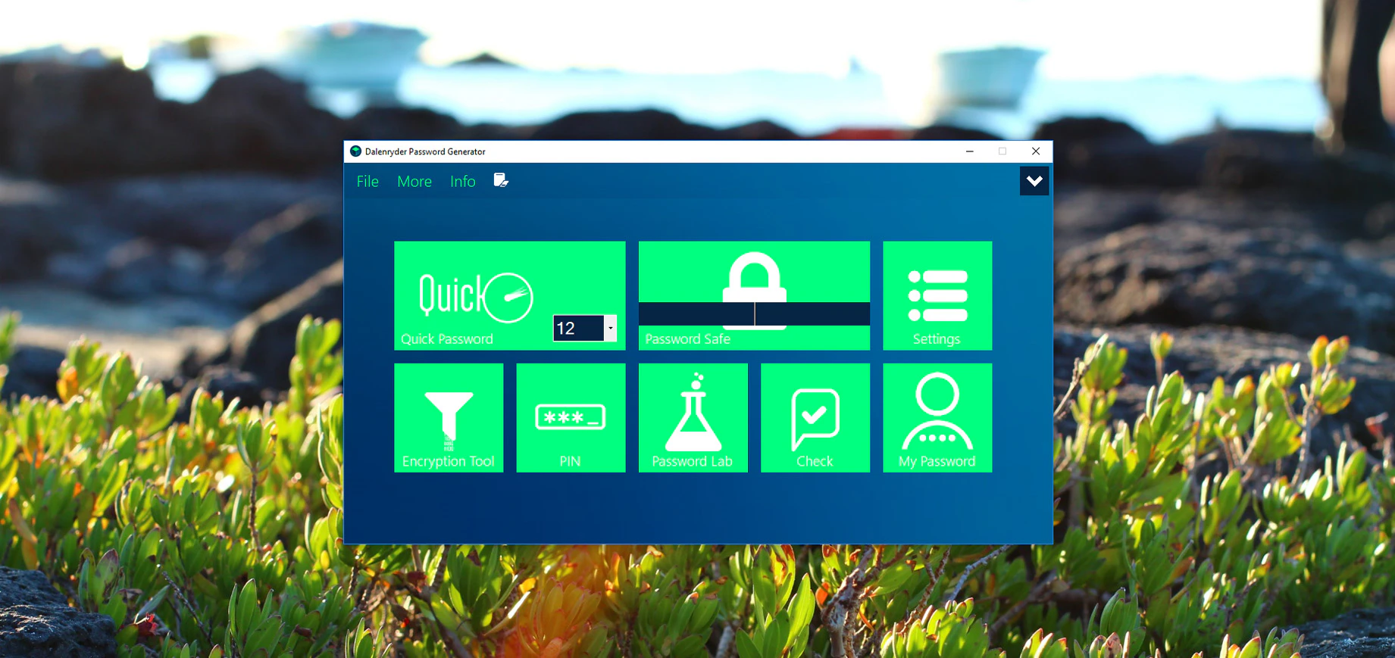Image resolution: width=1395 pixels, height=658 pixels.
Task: Click the note icon in menu bar
Action: point(501,180)
